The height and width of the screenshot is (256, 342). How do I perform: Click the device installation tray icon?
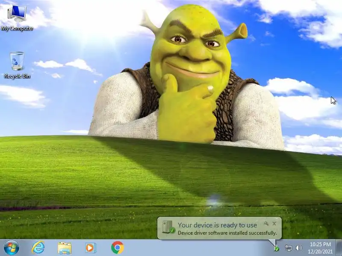coord(277,248)
